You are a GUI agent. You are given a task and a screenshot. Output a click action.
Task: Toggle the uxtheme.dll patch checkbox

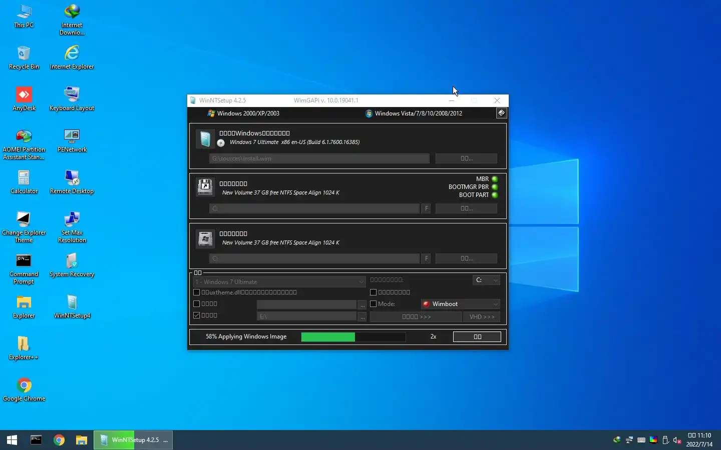pyautogui.click(x=197, y=292)
